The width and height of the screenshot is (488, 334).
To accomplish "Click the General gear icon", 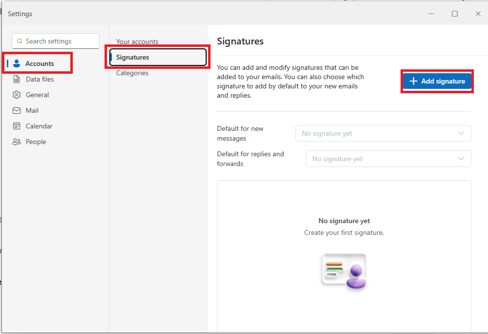I will [17, 95].
